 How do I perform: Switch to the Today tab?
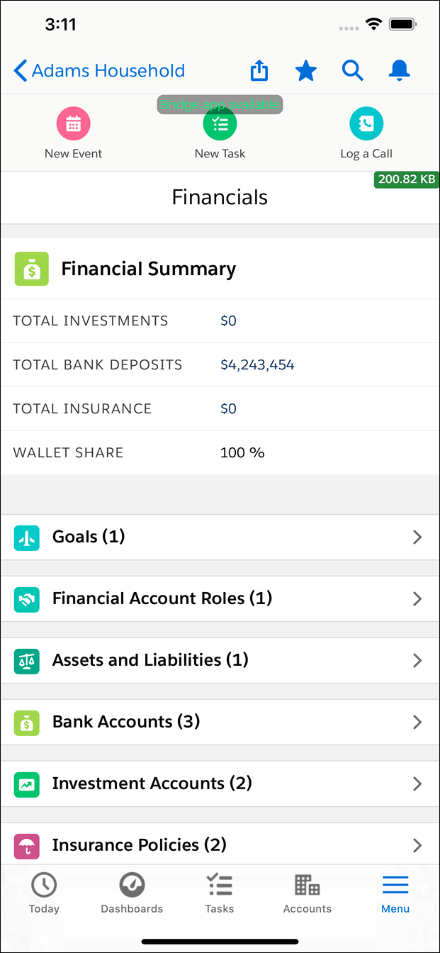click(44, 893)
